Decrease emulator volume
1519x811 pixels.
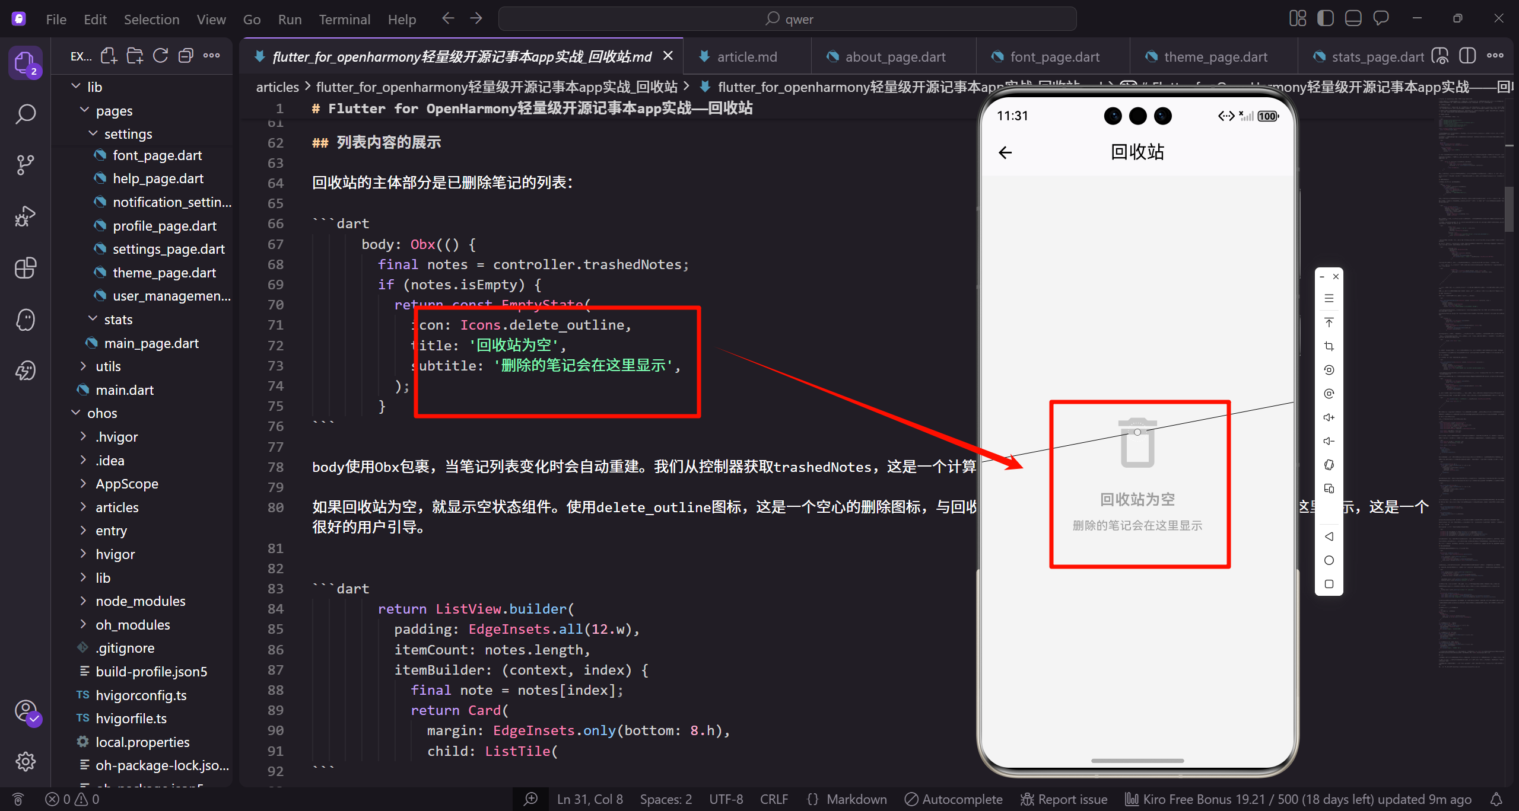[x=1329, y=441]
